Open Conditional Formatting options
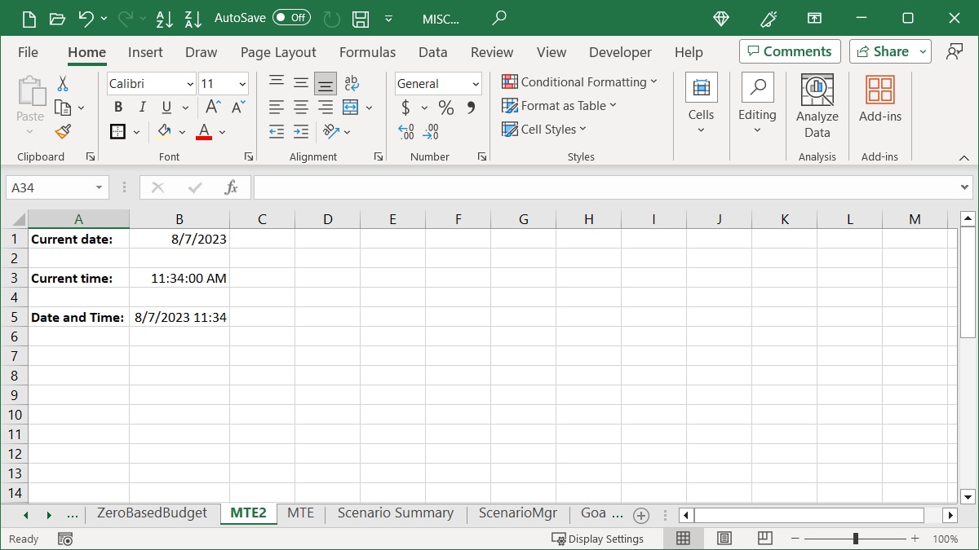 tap(580, 82)
